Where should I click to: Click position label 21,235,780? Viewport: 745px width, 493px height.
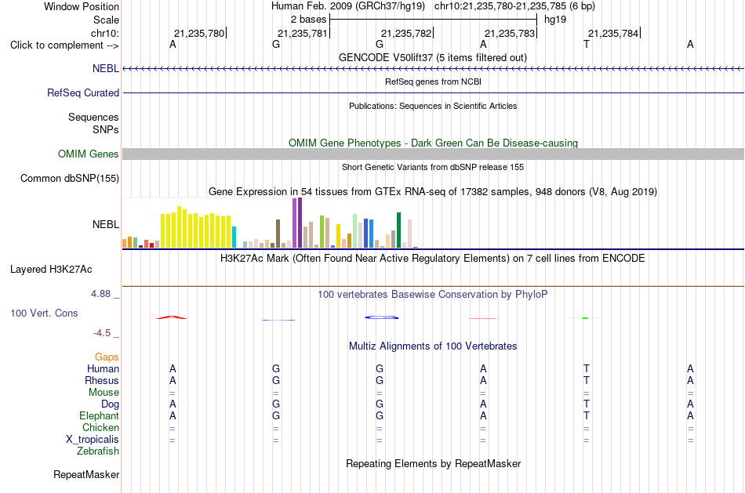[x=199, y=33]
